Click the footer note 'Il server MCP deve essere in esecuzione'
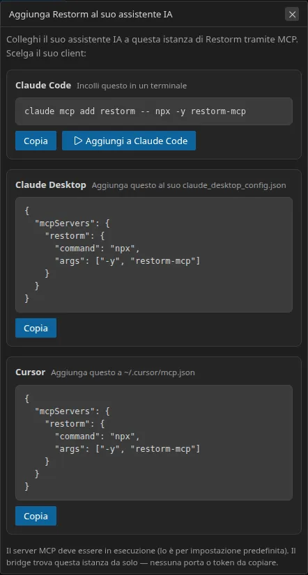 point(151,556)
